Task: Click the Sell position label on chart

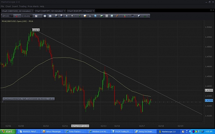Action: click(x=29, y=99)
